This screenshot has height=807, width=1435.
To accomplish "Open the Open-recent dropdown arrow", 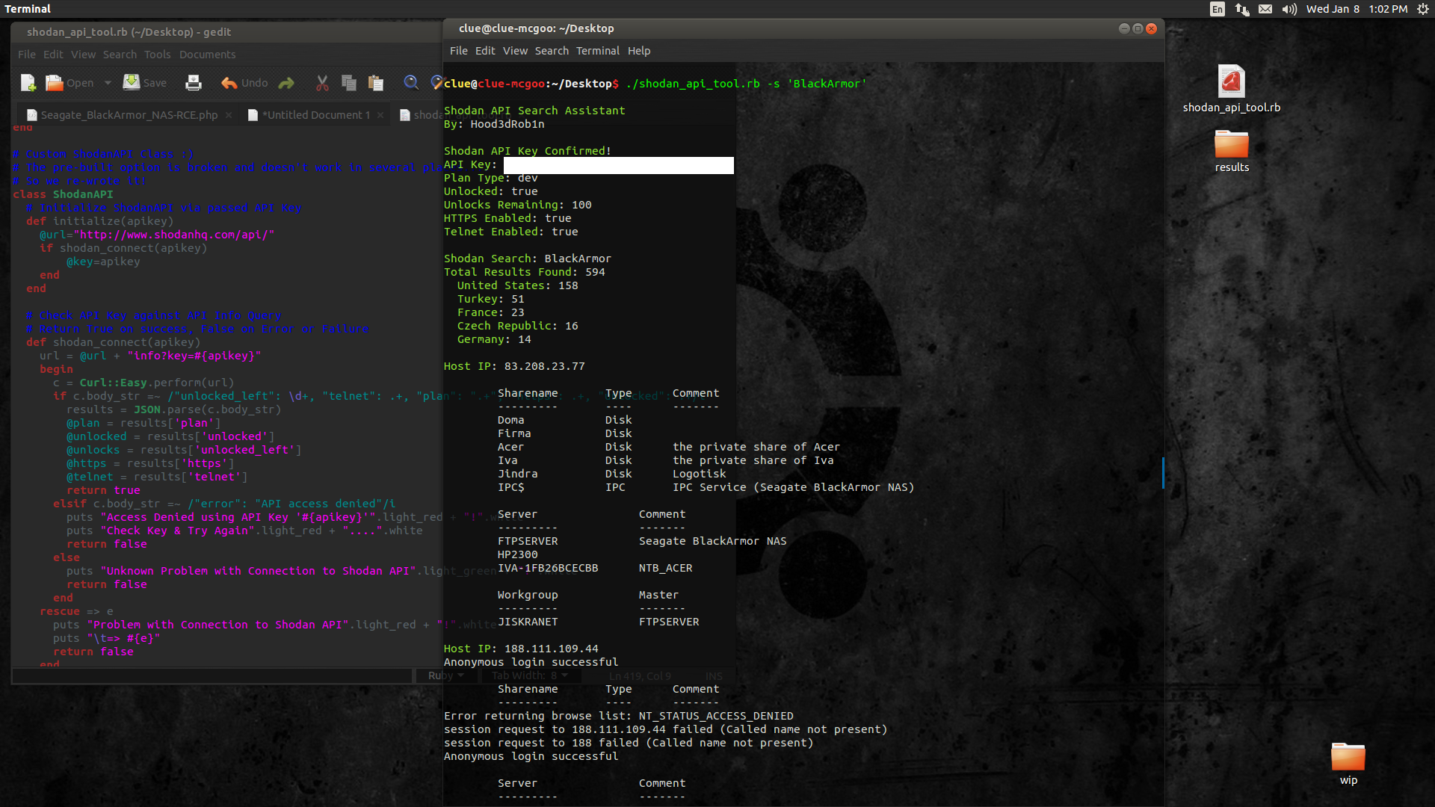I will (108, 83).
